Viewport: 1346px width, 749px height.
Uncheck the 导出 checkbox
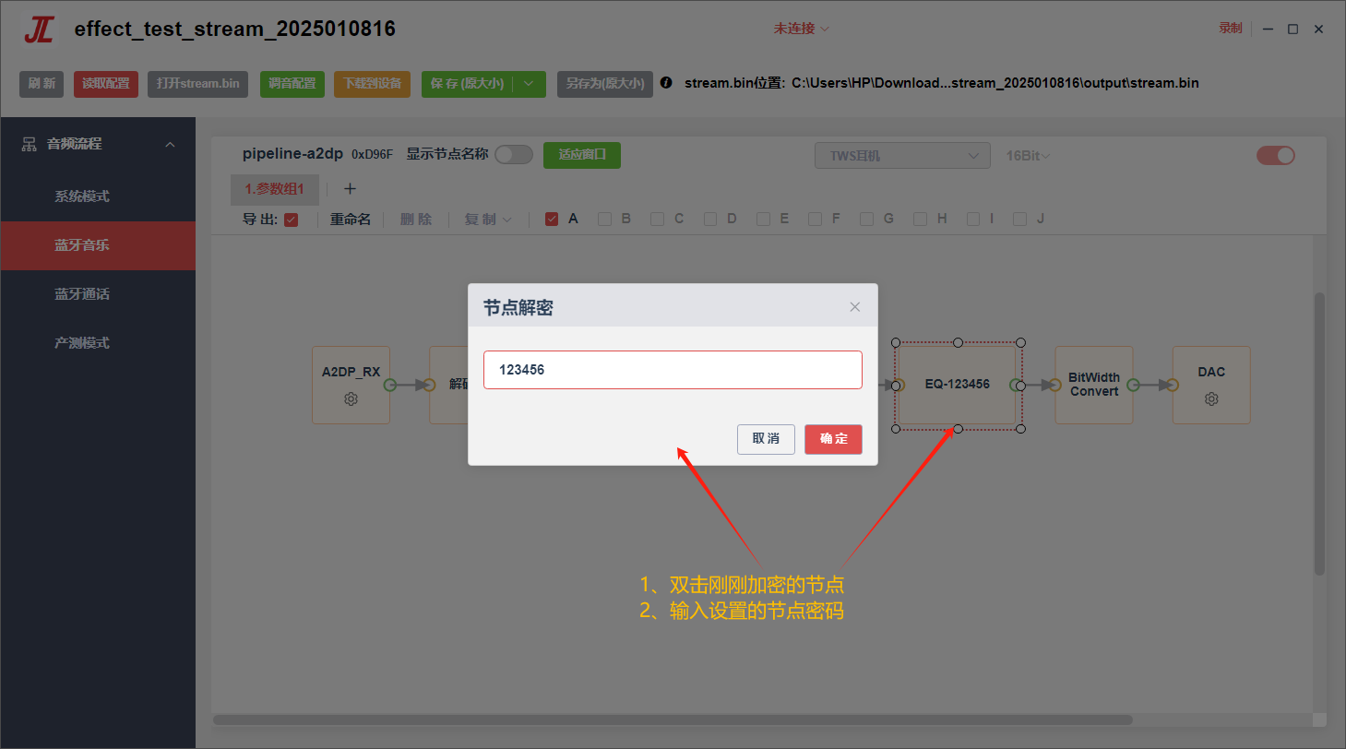292,220
